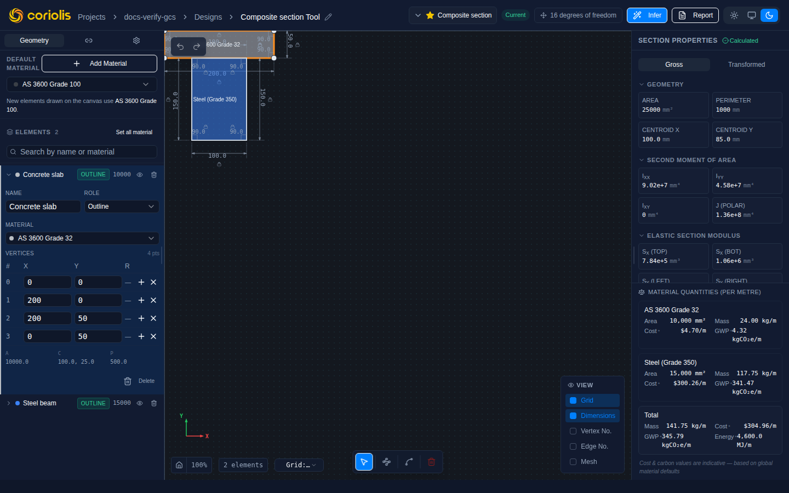Add a vertex after vertex 0
789x493 pixels.
(x=141, y=282)
